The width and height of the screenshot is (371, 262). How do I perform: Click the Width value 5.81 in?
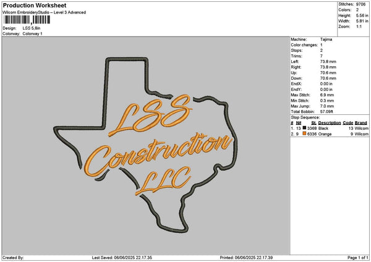pyautogui.click(x=362, y=21)
